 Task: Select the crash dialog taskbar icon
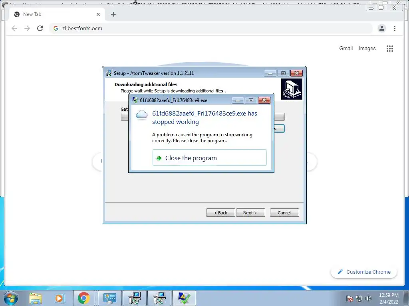tap(184, 298)
